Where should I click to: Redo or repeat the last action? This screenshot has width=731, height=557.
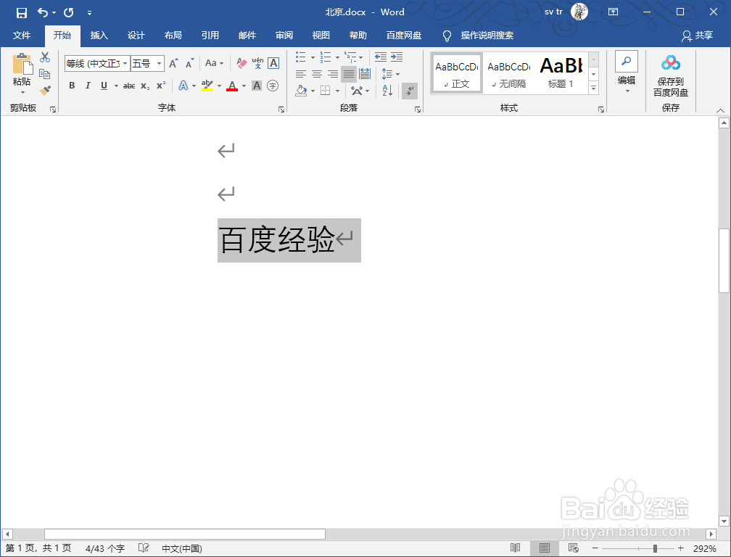click(68, 12)
